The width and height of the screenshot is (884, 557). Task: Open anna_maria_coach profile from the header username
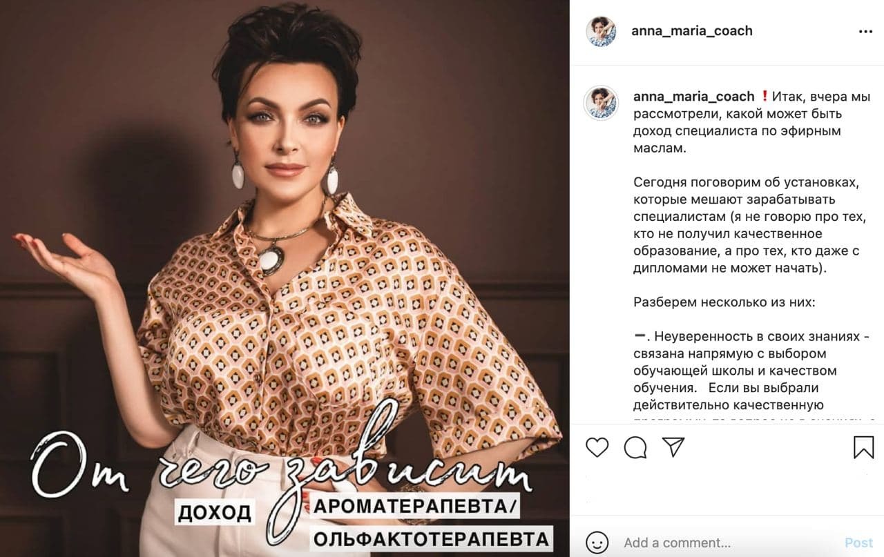pyautogui.click(x=692, y=31)
